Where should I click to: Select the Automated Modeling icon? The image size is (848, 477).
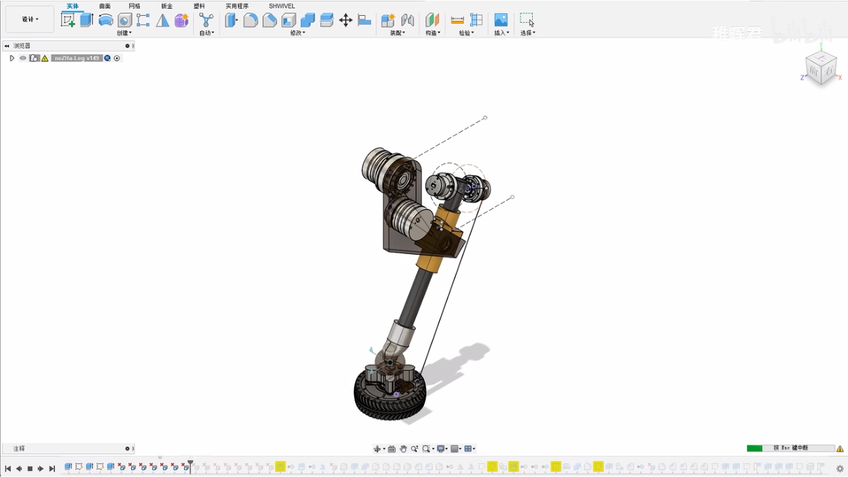coord(206,20)
